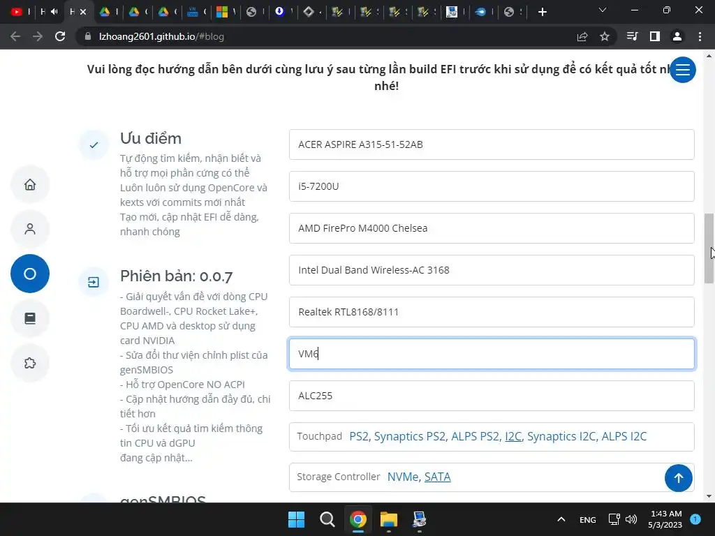715x536 pixels.
Task: Click the page vertical scrollbar thumb
Action: click(709, 248)
